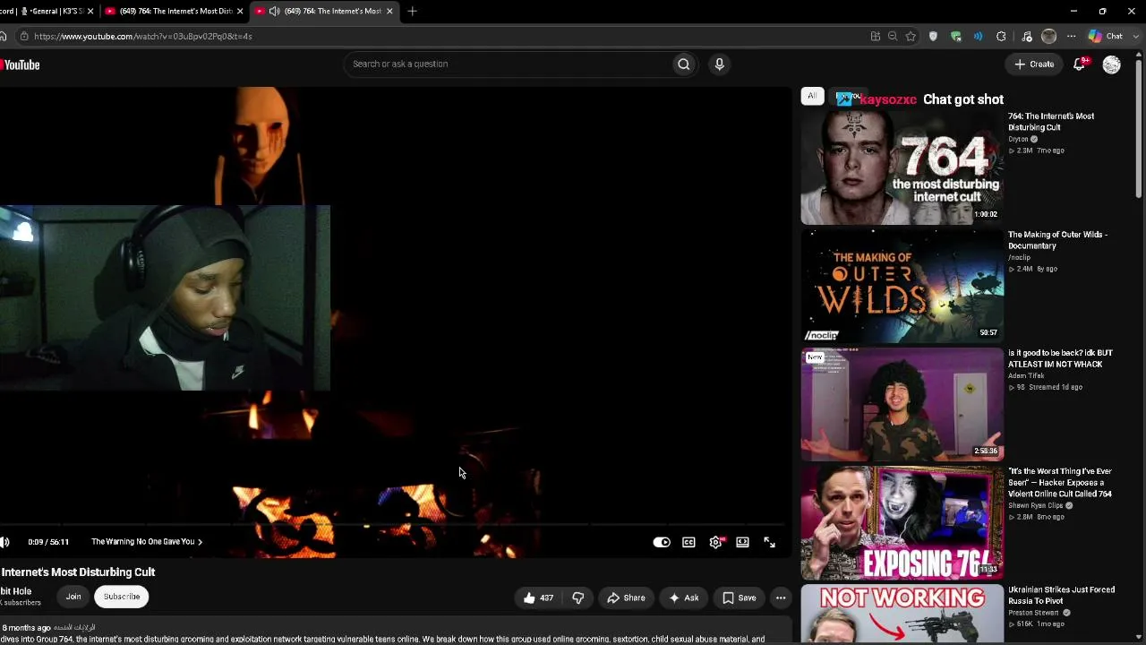Click the video progress bar

(x=394, y=525)
